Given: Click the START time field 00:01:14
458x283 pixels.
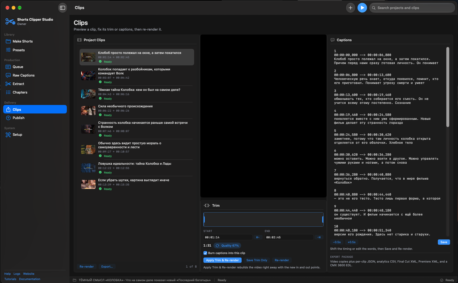Looking at the screenshot, I should (228, 237).
